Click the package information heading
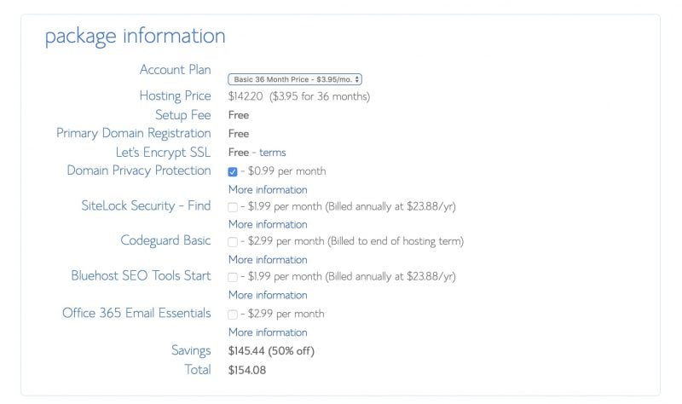This screenshot has height=404, width=682. click(x=136, y=37)
